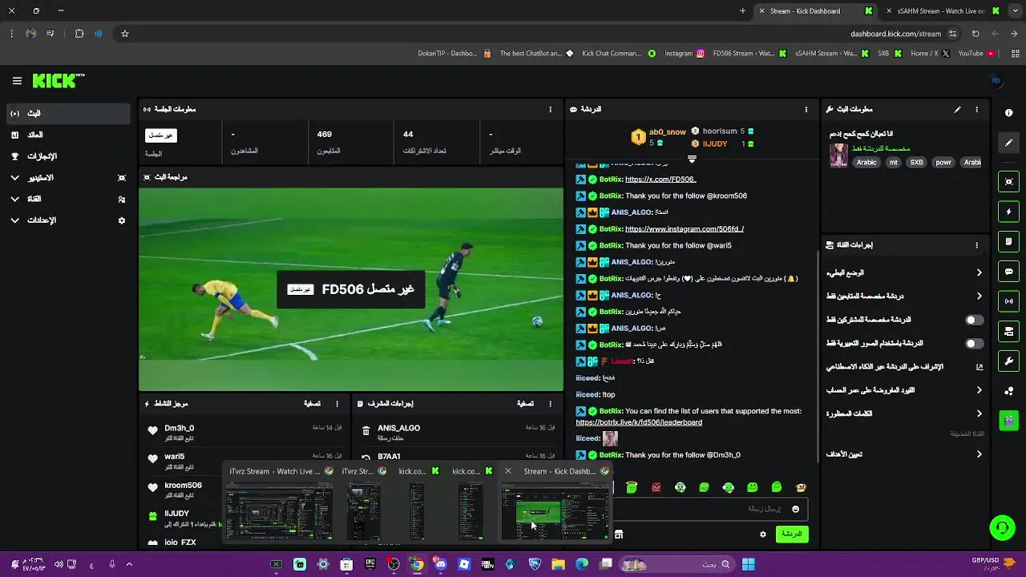Click Dm3h_0 activity feed entry
The width and height of the screenshot is (1026, 577).
[244, 432]
